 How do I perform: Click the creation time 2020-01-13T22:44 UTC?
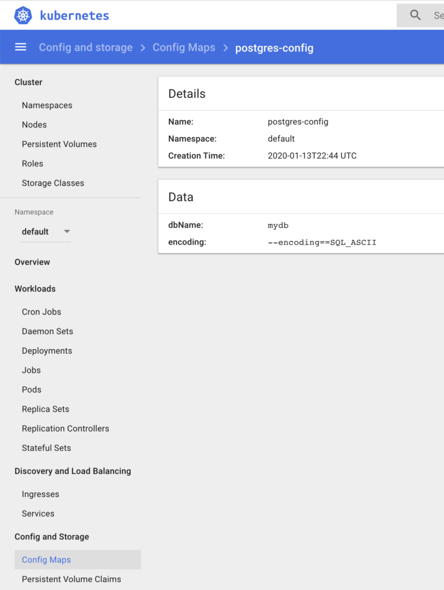[312, 156]
